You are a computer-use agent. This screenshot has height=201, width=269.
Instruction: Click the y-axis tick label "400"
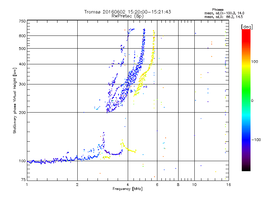click(x=22, y=64)
